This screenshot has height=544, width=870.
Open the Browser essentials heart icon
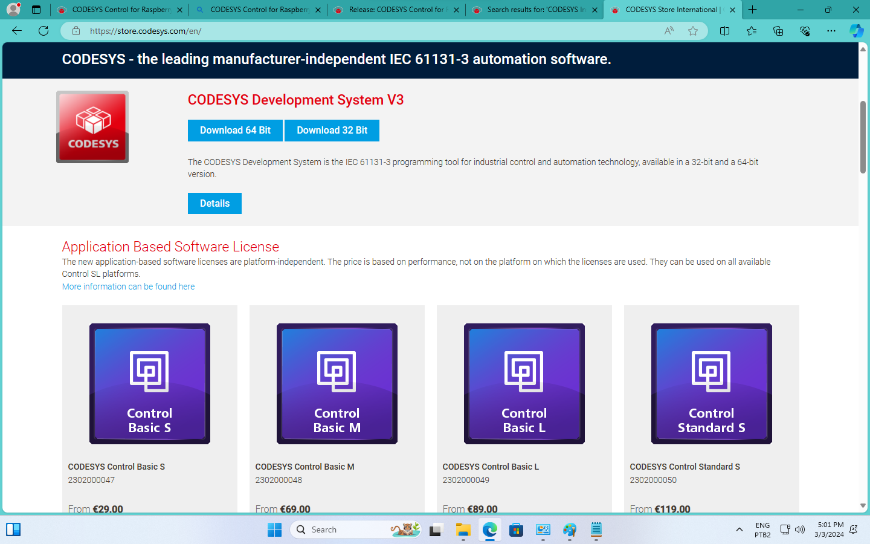805,31
